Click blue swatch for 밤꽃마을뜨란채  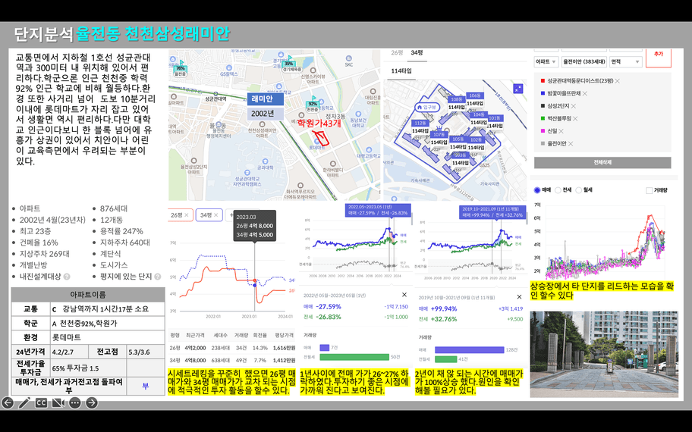[543, 93]
